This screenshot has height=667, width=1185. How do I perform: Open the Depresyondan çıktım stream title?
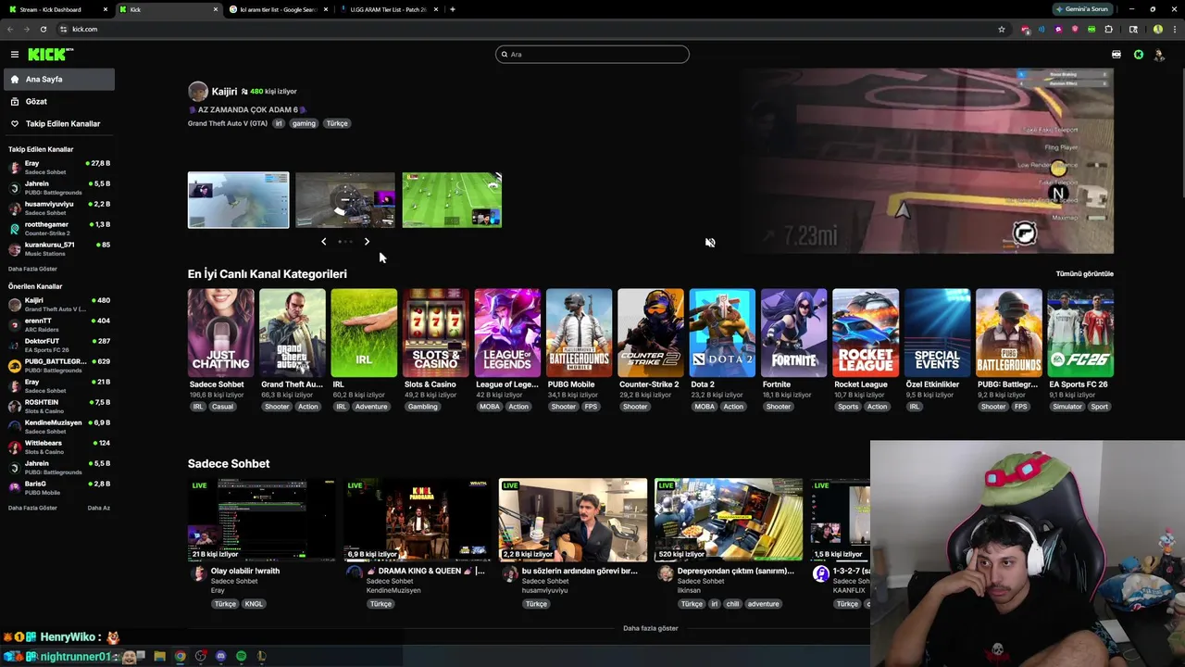(735, 572)
